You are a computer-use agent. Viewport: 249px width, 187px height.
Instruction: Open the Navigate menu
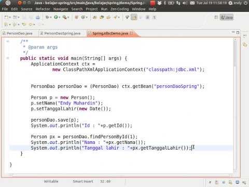point(61,9)
